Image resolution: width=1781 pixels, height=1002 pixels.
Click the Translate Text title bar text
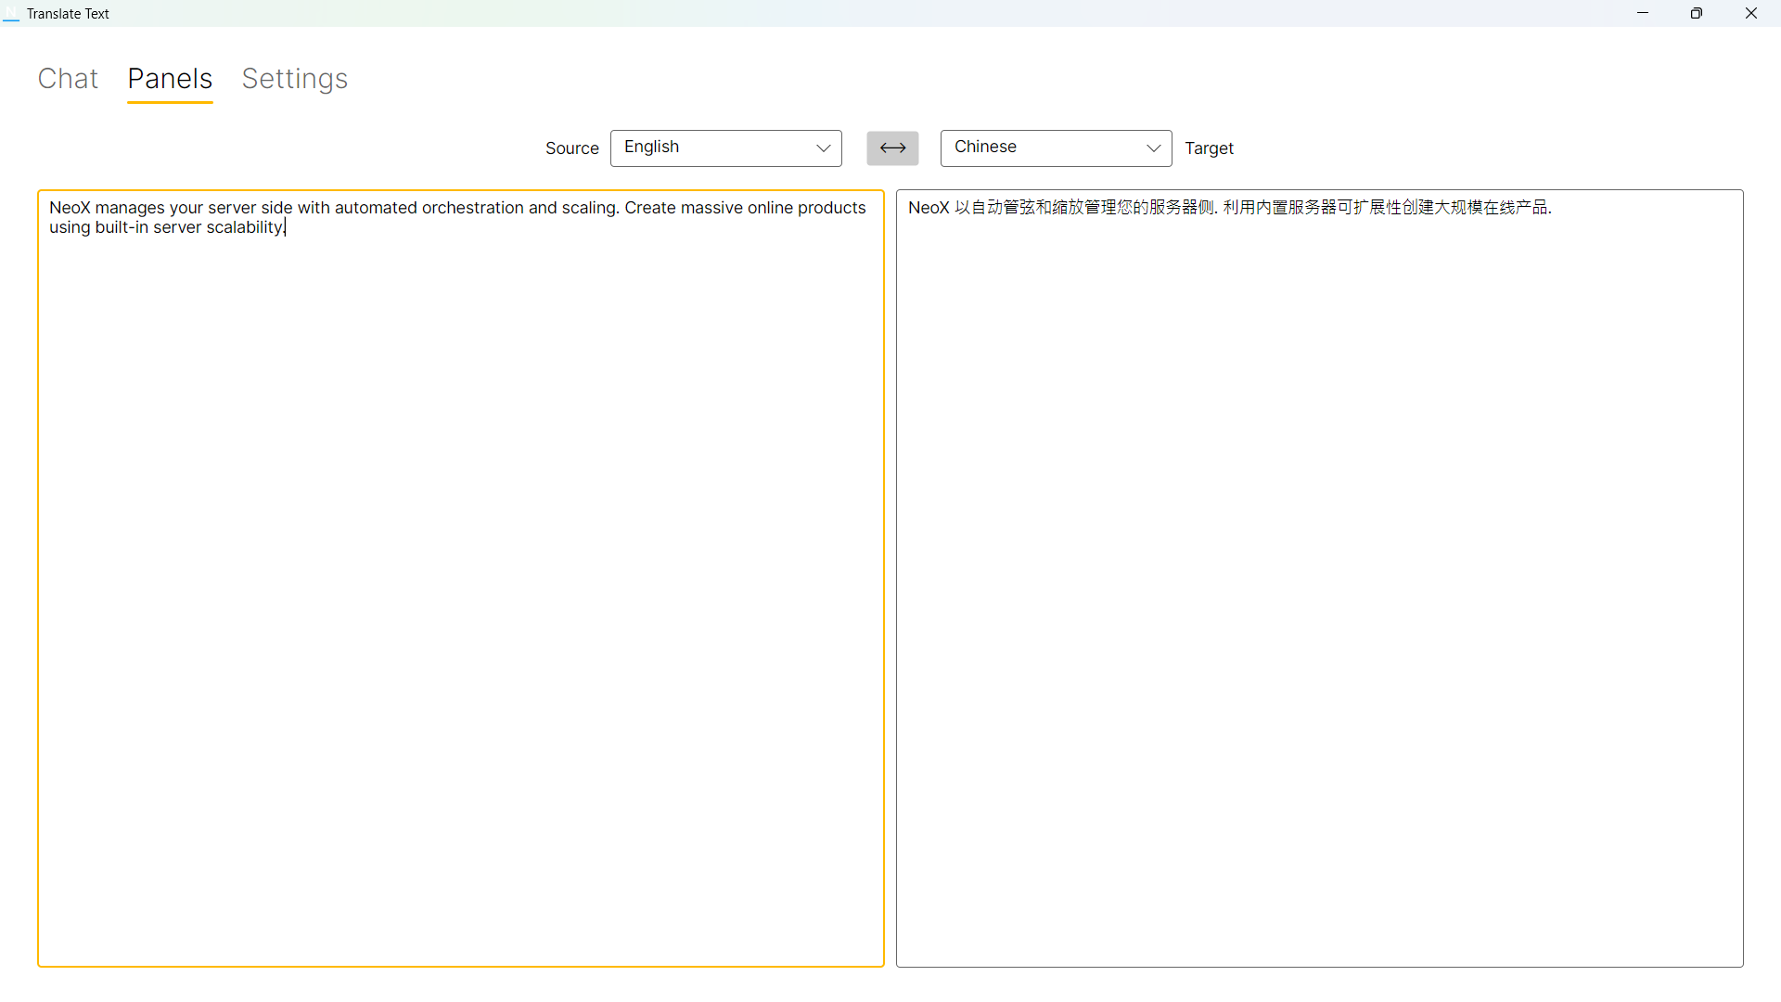[x=68, y=13]
